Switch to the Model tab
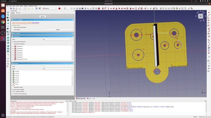Image resolution: width=211 pixels, height=118 pixels. coord(13,13)
